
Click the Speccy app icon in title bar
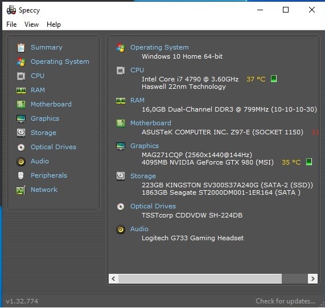11,10
